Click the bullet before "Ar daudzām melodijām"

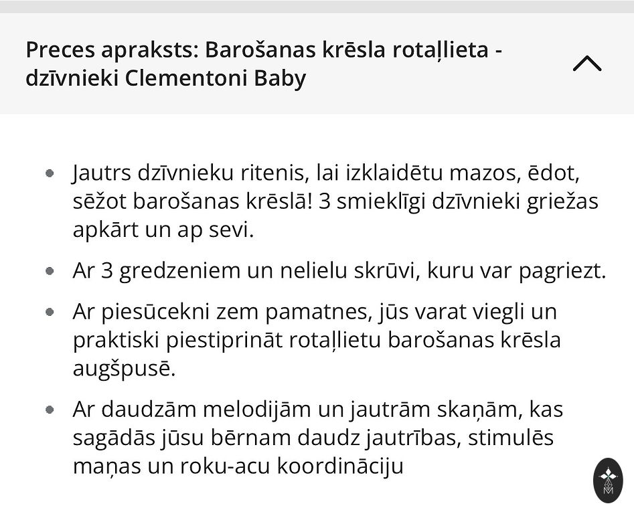[50, 410]
